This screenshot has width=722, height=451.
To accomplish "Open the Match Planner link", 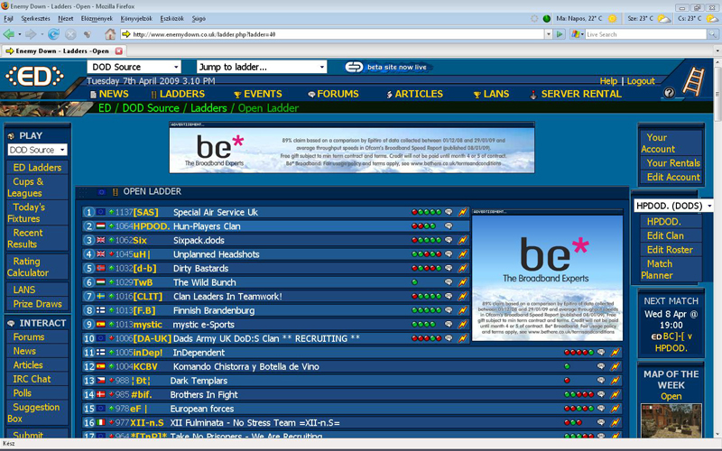I will click(x=657, y=270).
